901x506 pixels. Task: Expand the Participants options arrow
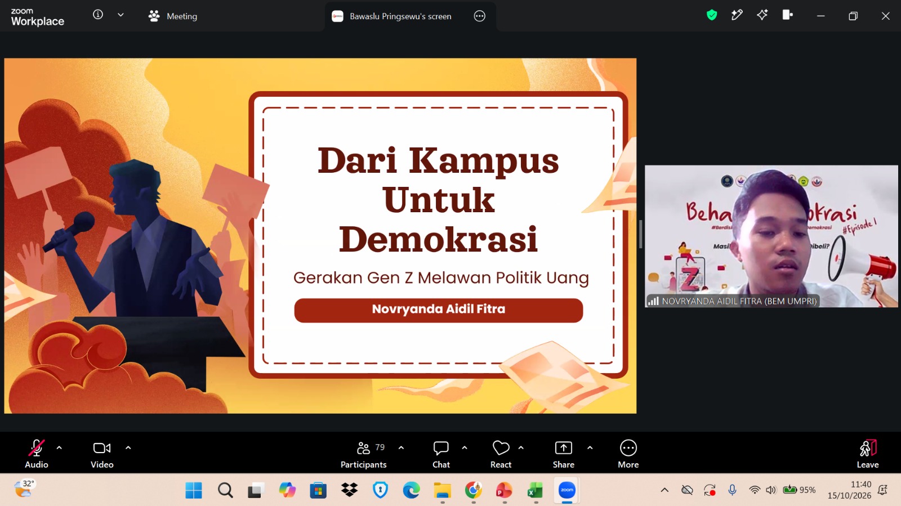(401, 448)
